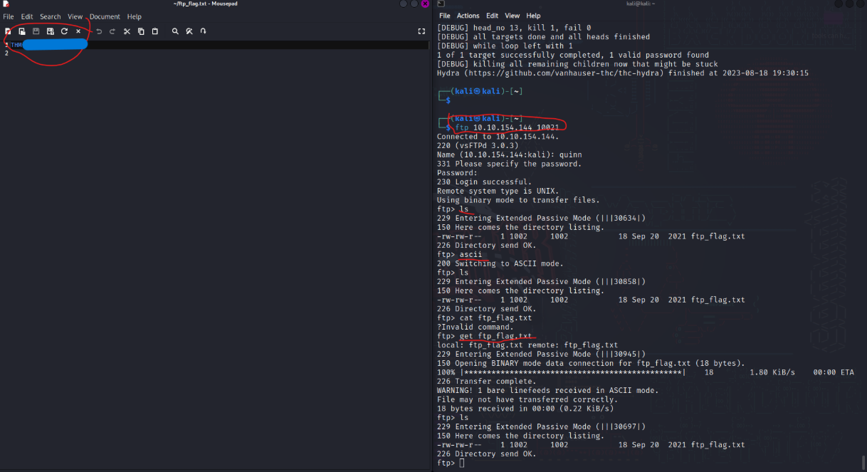Click '220 (vsFTPd 3.0.3)' line
Viewport: 867px width, 472px height.
point(477,145)
